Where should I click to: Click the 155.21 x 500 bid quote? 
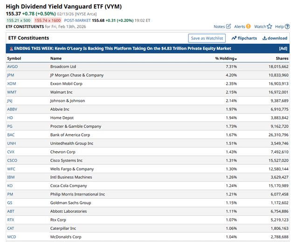[19, 20]
